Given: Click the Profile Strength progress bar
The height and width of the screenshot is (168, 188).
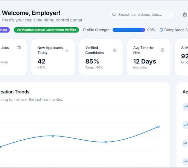Looking at the screenshot, I should point(129,30).
